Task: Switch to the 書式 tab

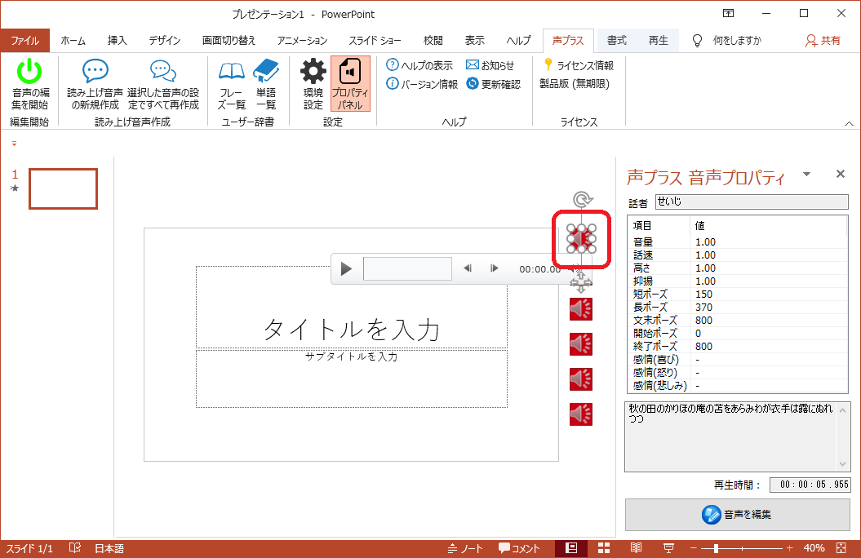Action: 617,41
